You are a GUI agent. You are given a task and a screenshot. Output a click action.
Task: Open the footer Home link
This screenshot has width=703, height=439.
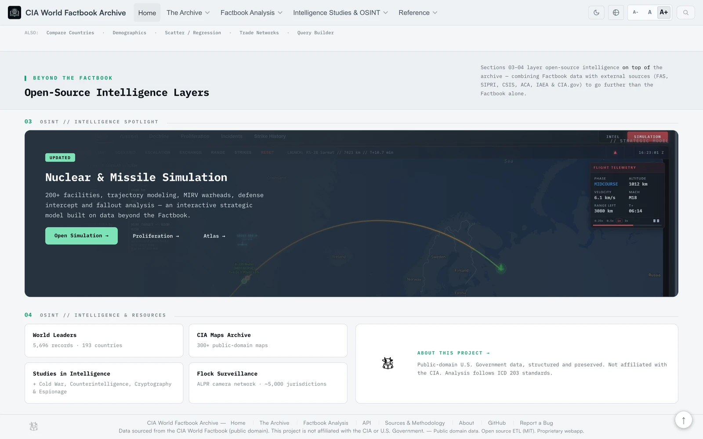click(238, 423)
